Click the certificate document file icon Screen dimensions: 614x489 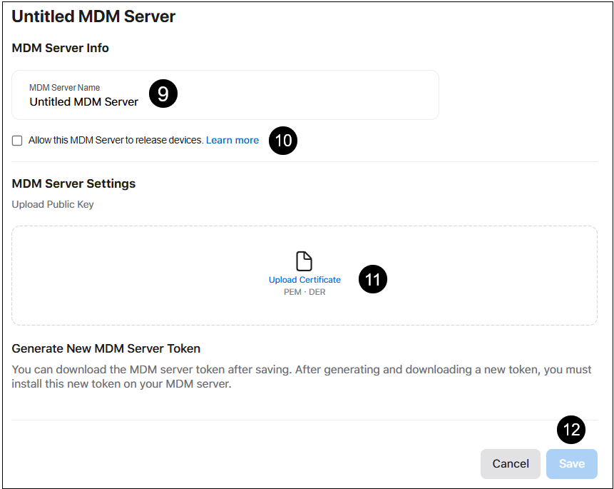[305, 261]
